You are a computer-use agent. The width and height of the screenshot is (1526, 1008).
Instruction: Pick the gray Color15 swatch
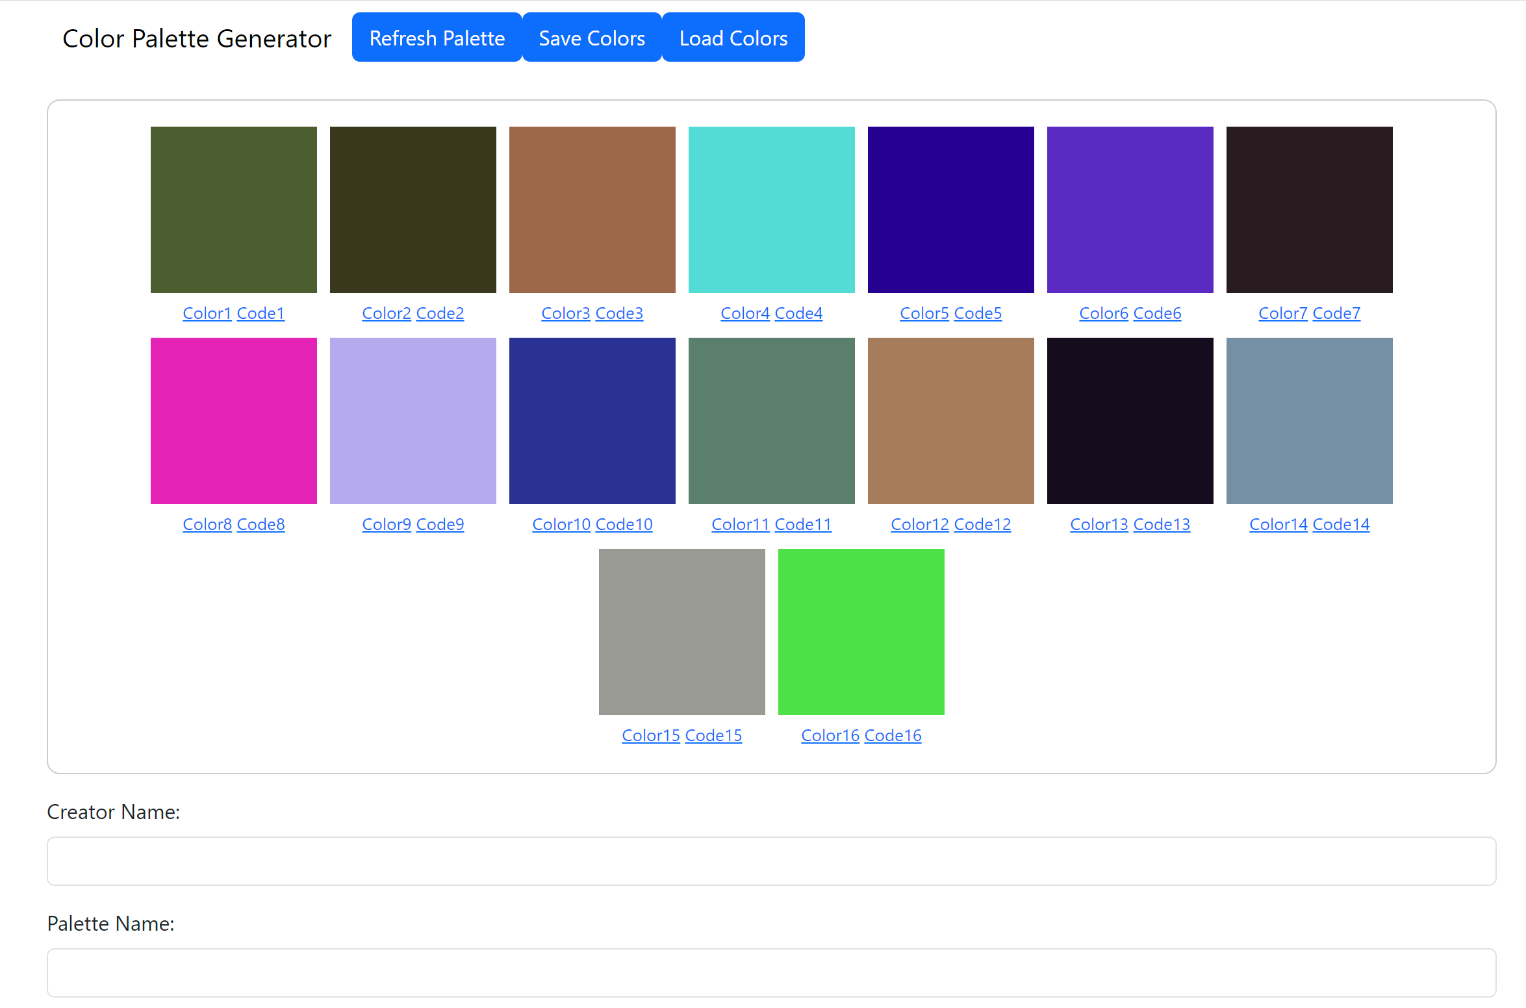[x=682, y=632]
